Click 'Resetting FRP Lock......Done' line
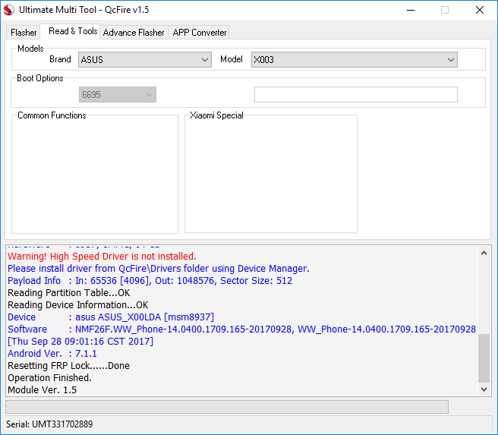 68,365
